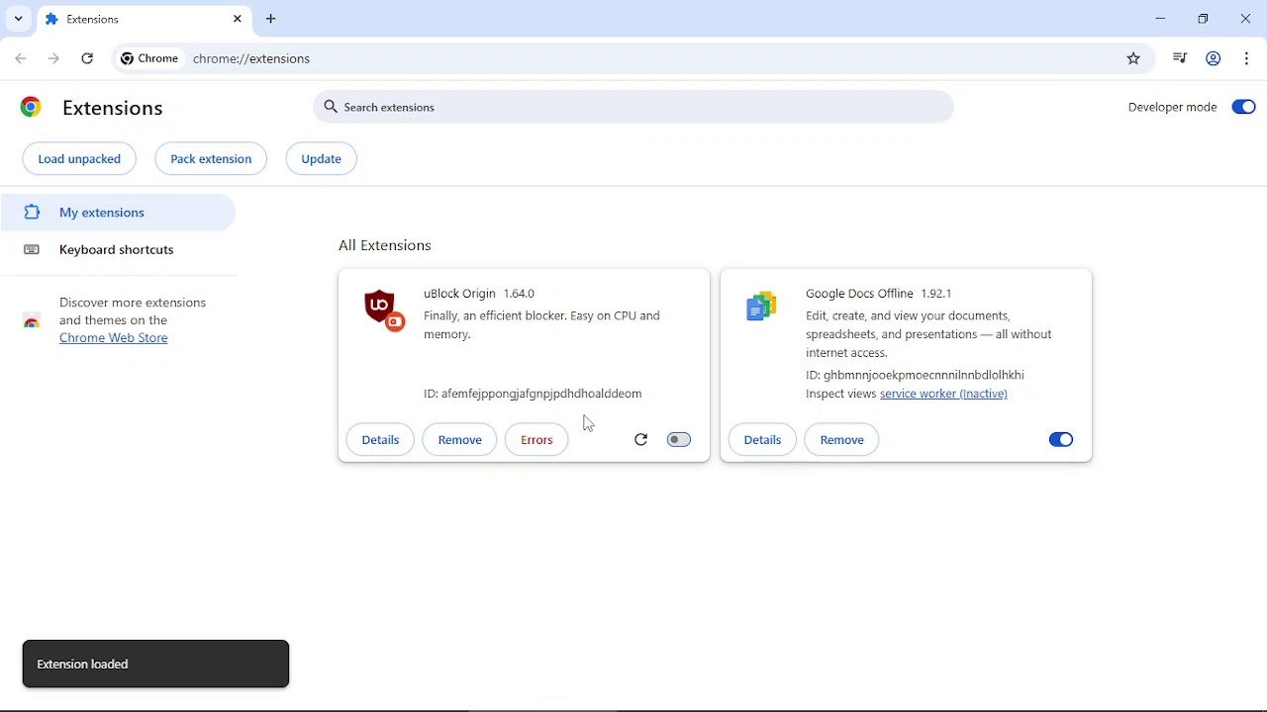
Task: Select My extensions in sidebar
Action: 118,213
